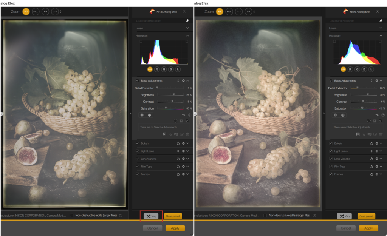Show the blue channel histogram in right window

coord(364,69)
